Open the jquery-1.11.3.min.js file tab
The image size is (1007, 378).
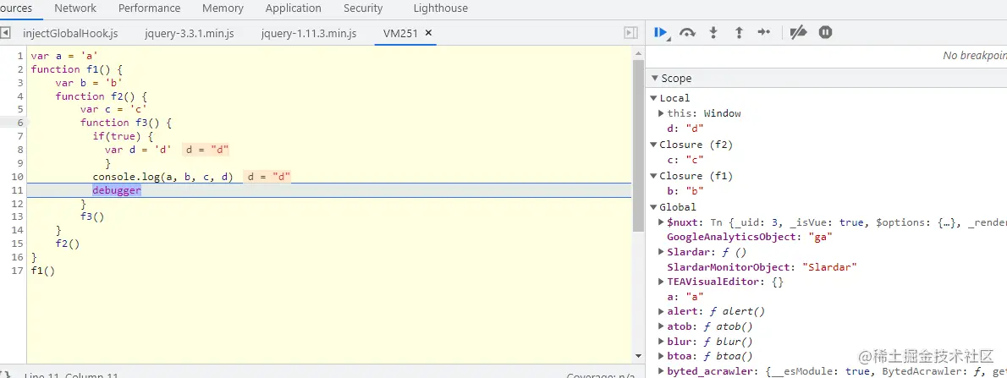[309, 33]
